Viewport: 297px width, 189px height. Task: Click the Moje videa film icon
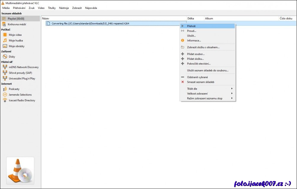tap(5, 35)
